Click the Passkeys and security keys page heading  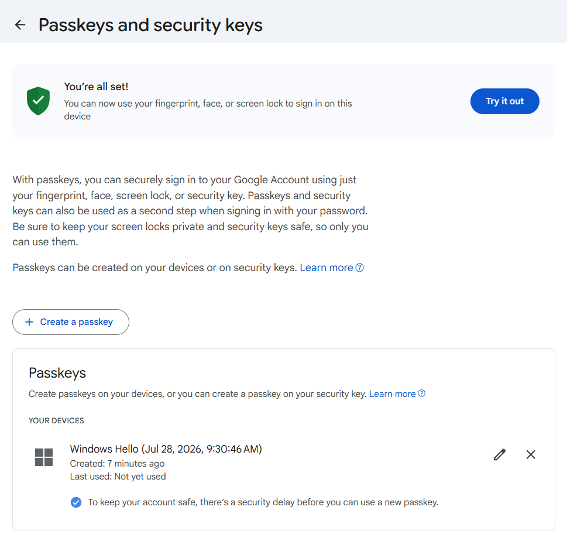click(x=150, y=25)
